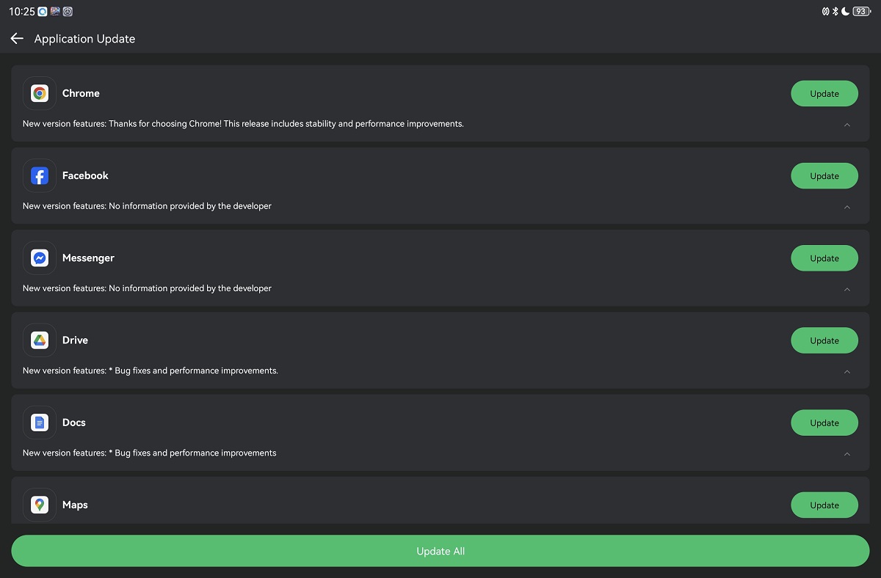
Task: Open the Messenger app icon
Action: [40, 257]
